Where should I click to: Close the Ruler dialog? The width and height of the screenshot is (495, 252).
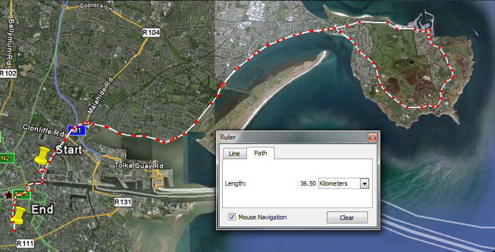372,137
